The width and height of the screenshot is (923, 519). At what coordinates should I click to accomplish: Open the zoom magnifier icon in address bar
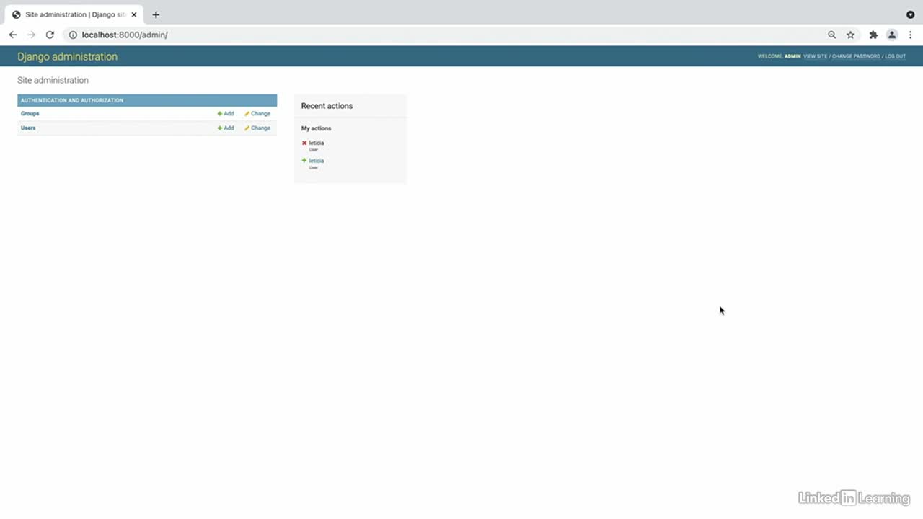832,35
